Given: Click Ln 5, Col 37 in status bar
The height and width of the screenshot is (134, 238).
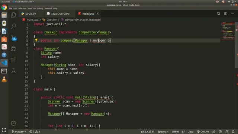Looking at the screenshot, I should [x=148, y=131].
